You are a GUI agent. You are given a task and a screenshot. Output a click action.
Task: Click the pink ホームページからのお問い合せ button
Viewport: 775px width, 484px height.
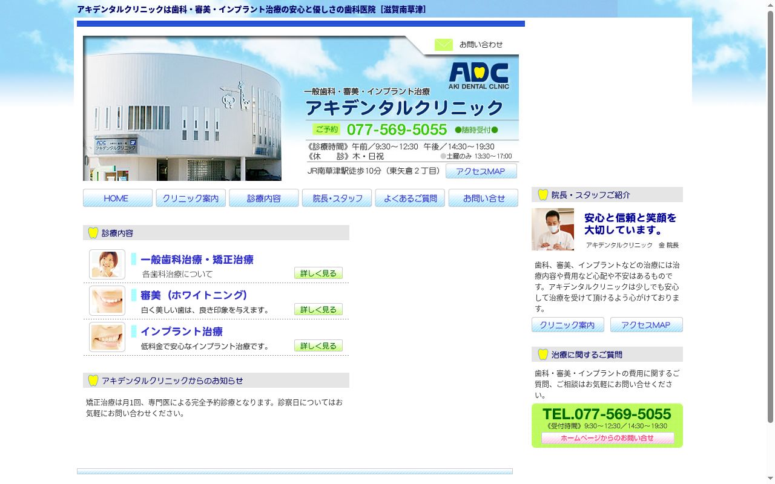607,438
